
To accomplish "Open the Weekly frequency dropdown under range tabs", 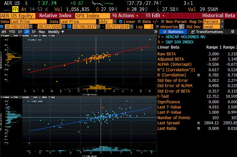I will (56, 32).
